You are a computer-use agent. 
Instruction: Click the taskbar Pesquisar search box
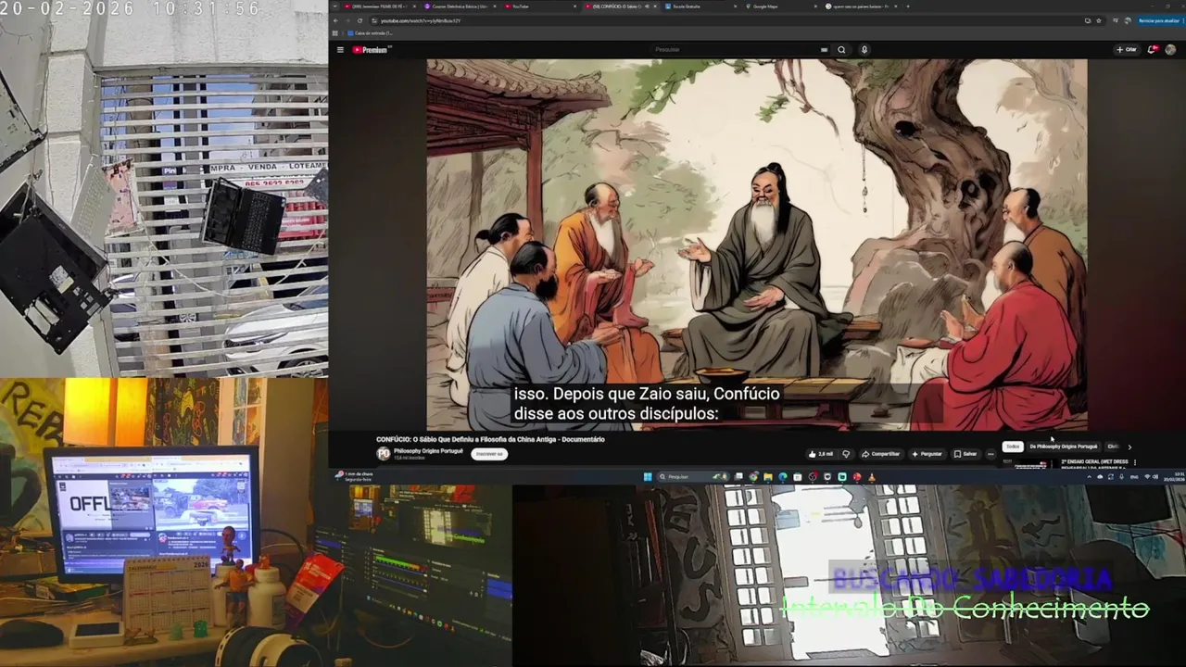[x=694, y=477]
